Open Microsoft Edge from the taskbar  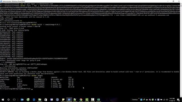[x=34, y=99]
